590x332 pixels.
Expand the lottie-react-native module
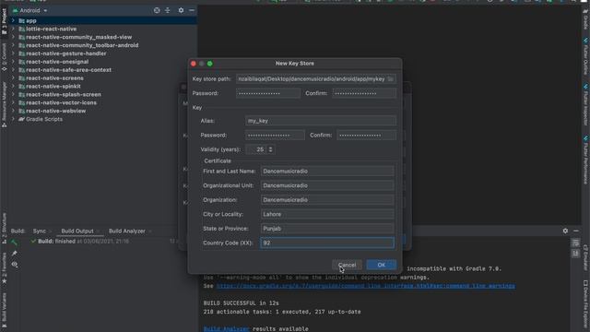(13, 29)
